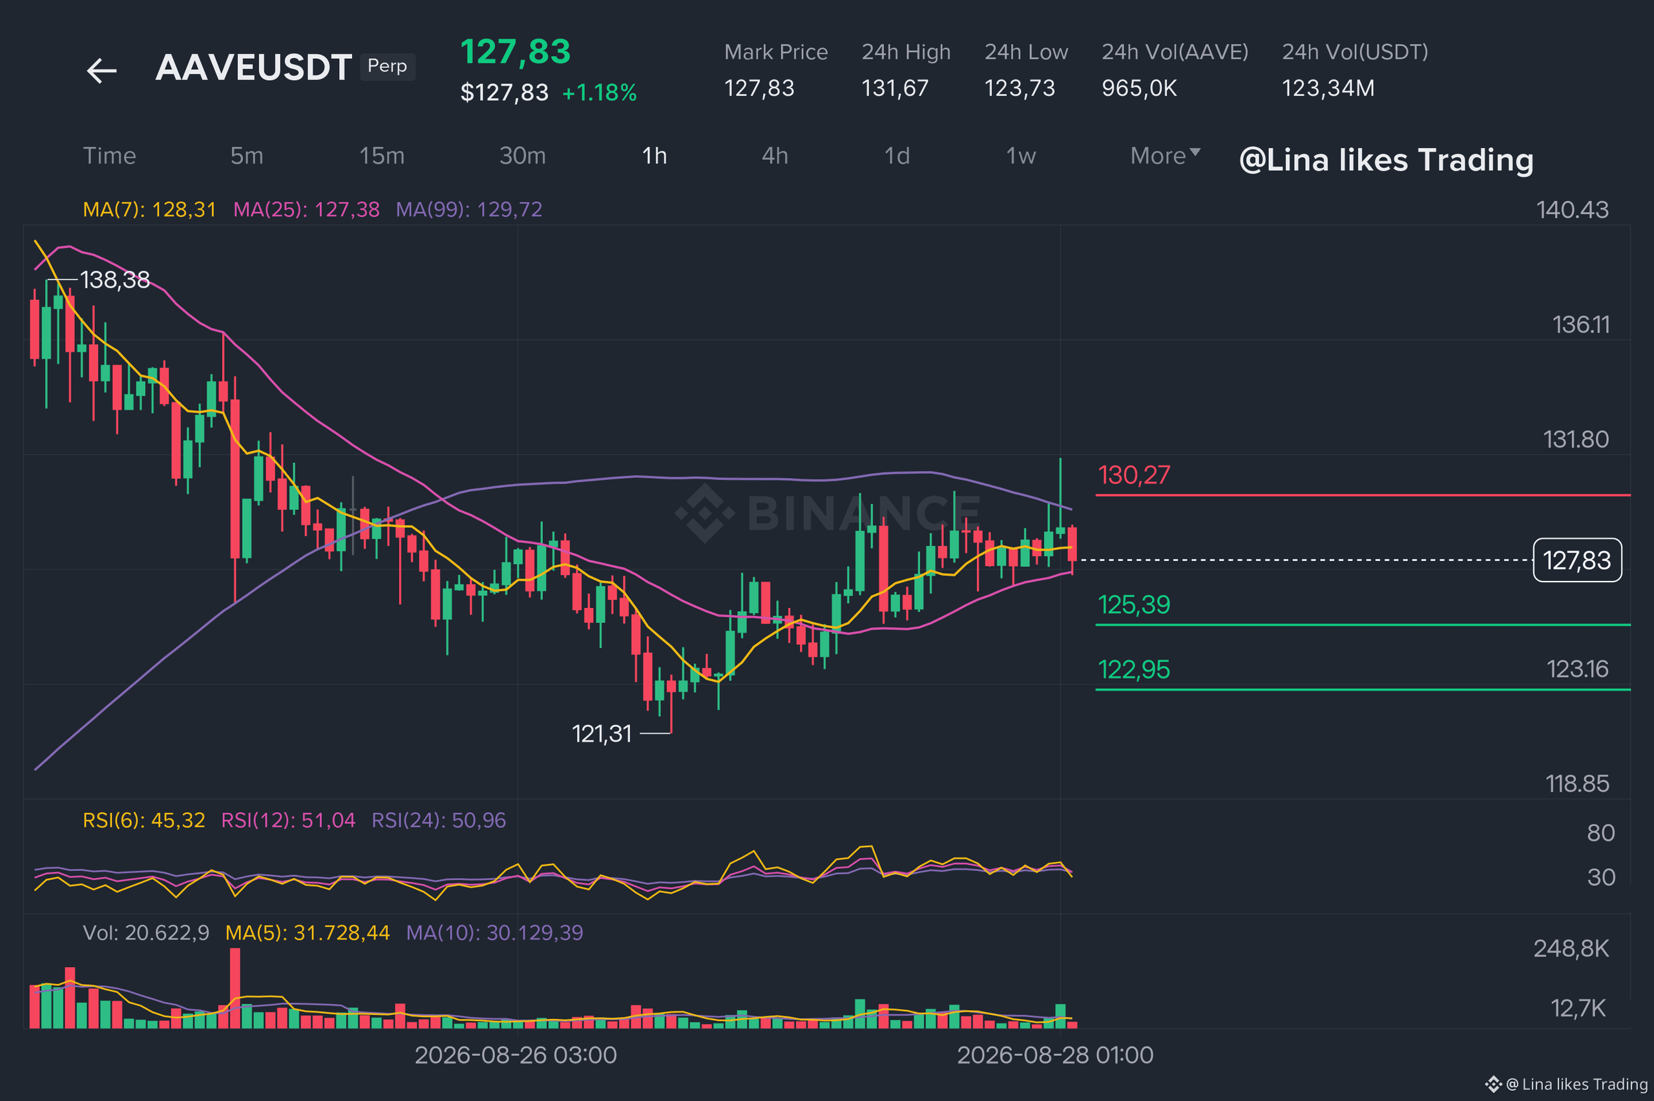Screen dimensions: 1654x1101
Task: Click the 24h Vol(USDT) value 123,34M
Action: click(x=1328, y=88)
